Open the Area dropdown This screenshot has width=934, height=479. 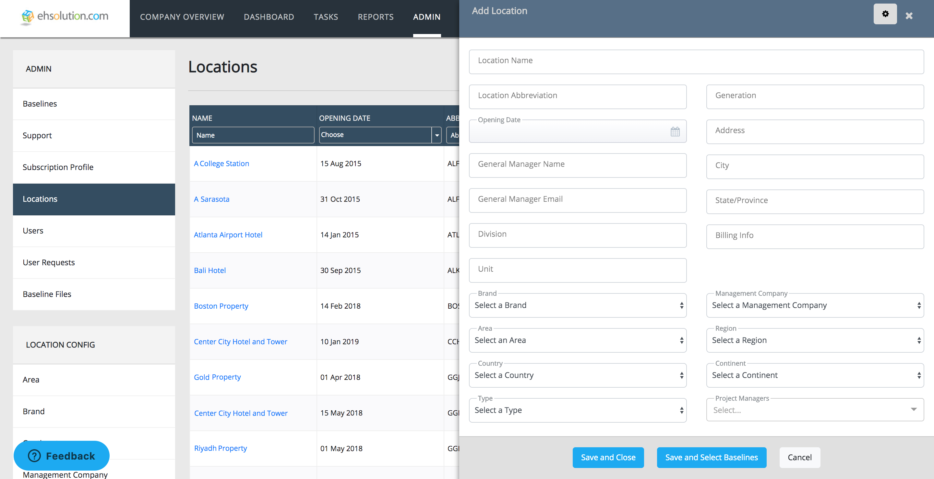tap(578, 340)
